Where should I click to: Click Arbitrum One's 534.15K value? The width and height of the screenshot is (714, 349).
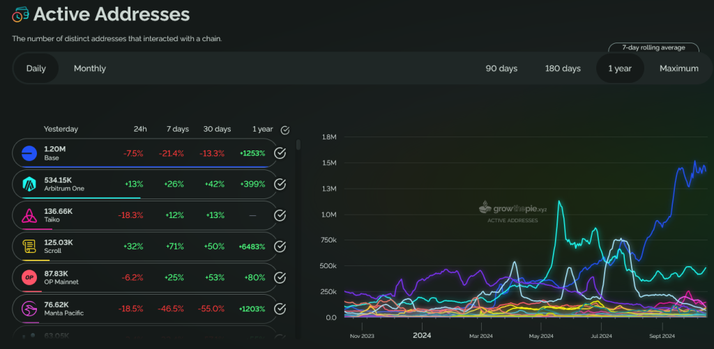click(58, 180)
